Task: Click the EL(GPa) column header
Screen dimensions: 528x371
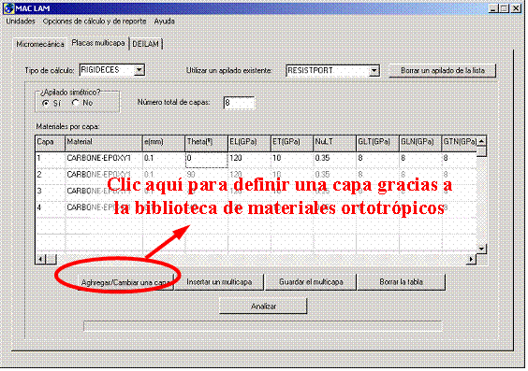Action: tap(249, 144)
